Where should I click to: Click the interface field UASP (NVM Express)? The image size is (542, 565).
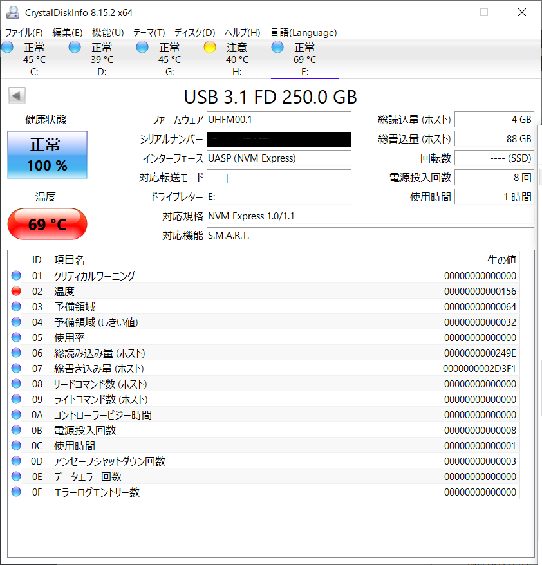tap(279, 158)
